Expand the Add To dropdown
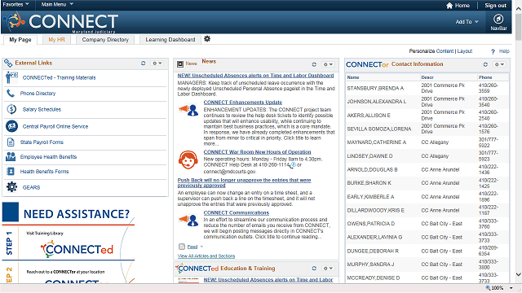 (467, 22)
